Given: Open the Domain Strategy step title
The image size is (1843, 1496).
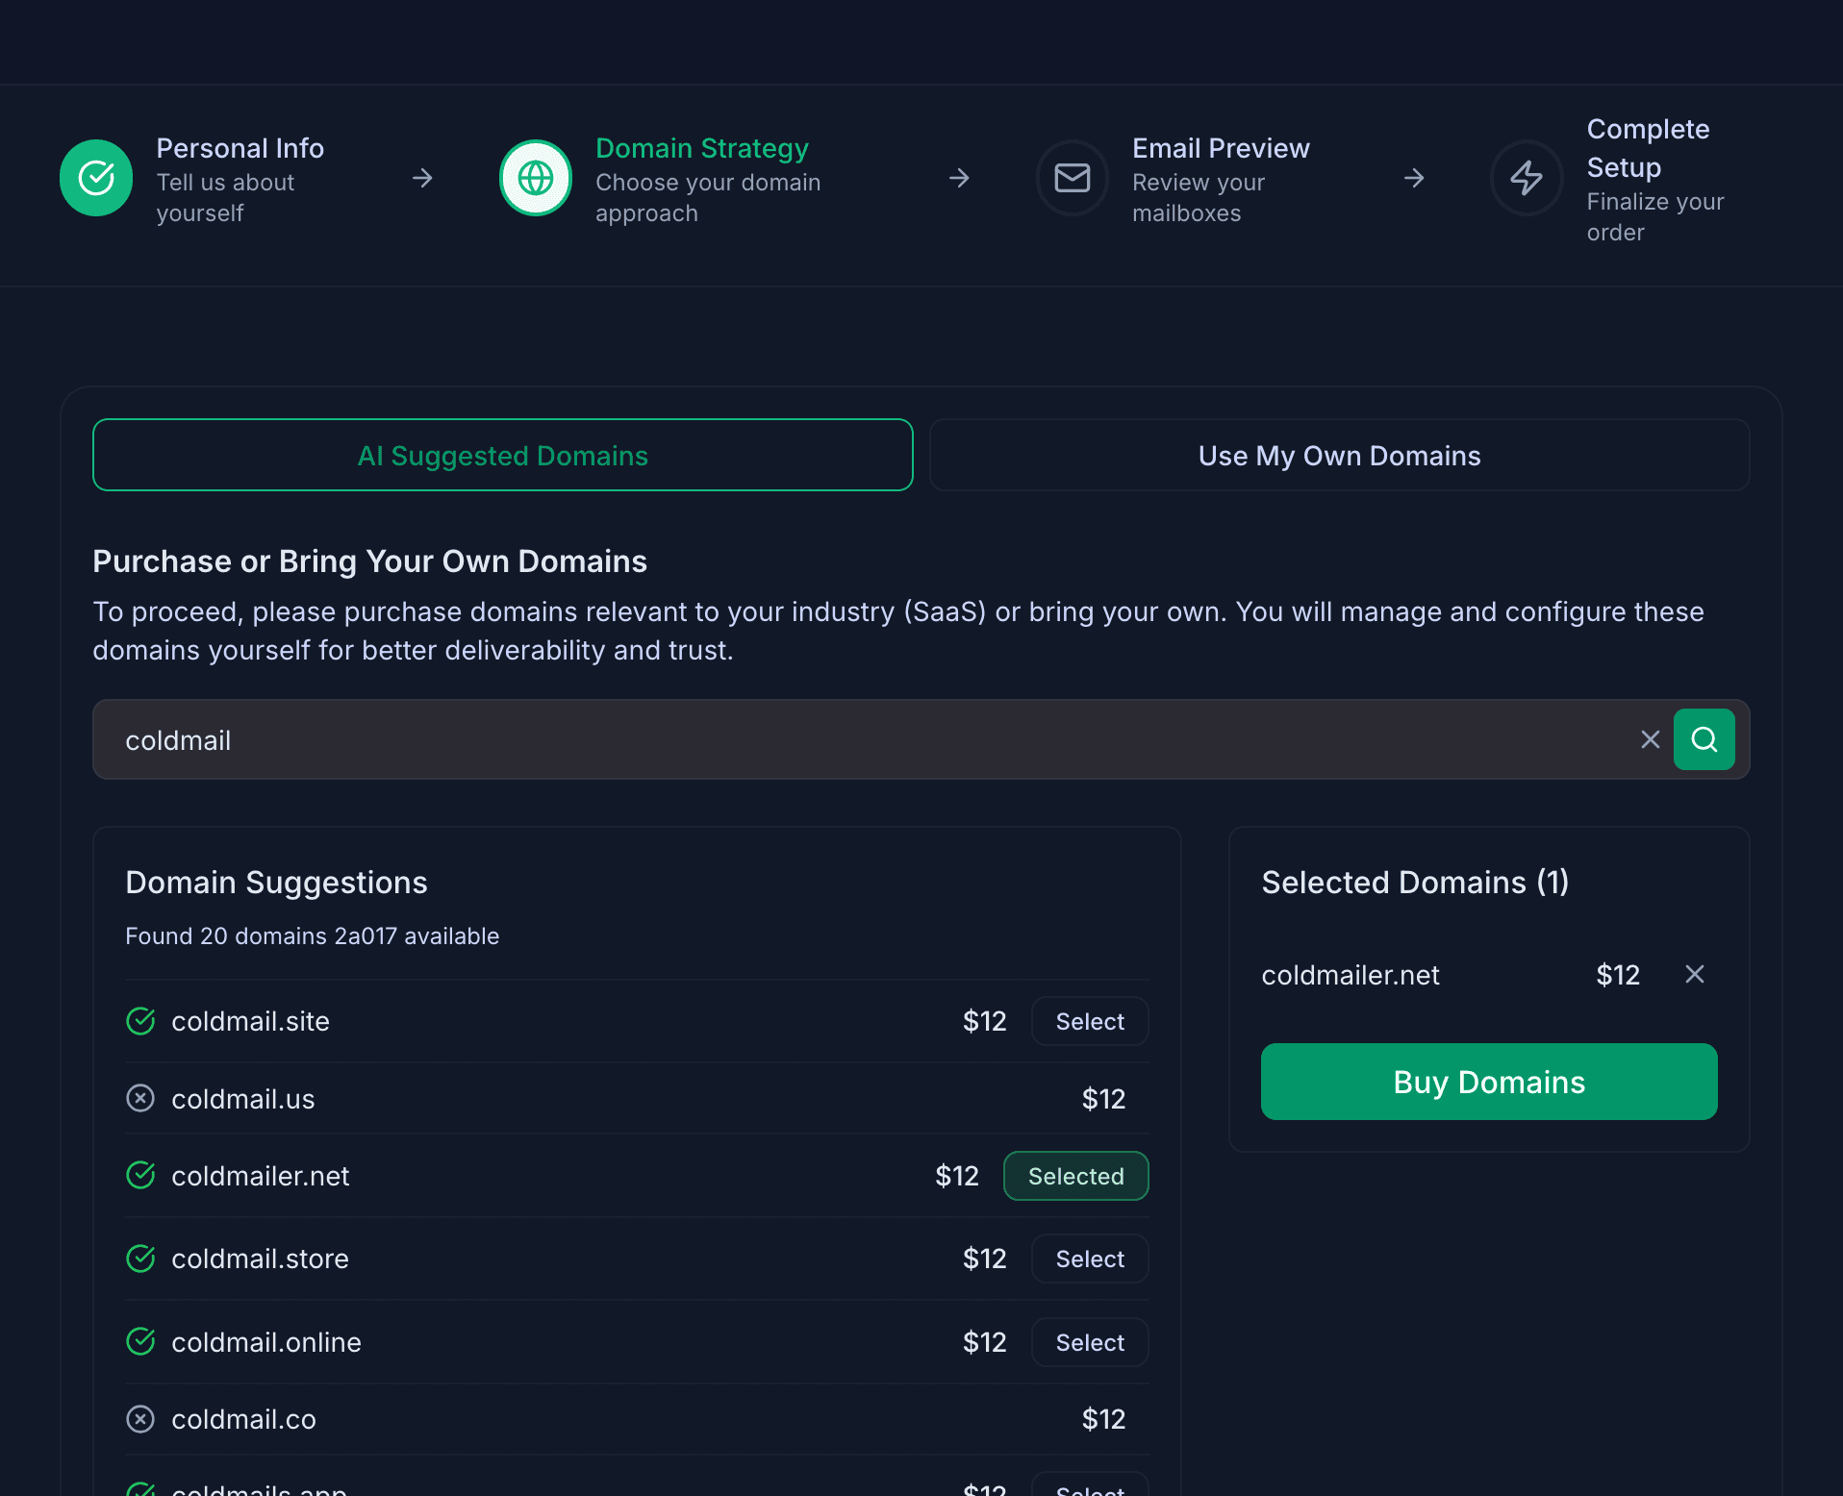Looking at the screenshot, I should tap(702, 148).
